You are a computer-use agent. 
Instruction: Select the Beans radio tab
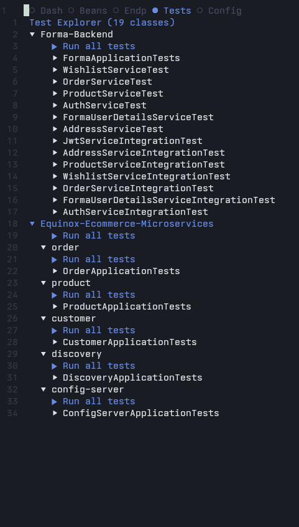coord(88,11)
